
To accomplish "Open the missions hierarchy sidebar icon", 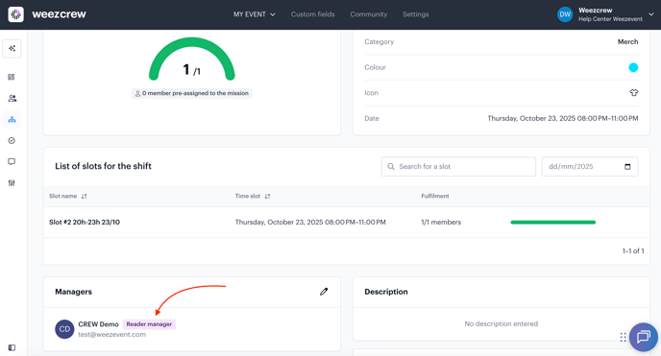I will [12, 120].
